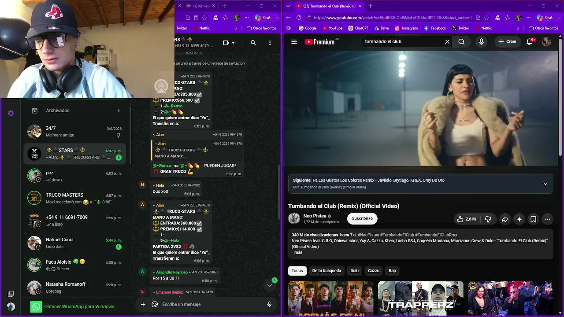Open new tab in YouTube browser window
564x317 pixels.
point(370,6)
